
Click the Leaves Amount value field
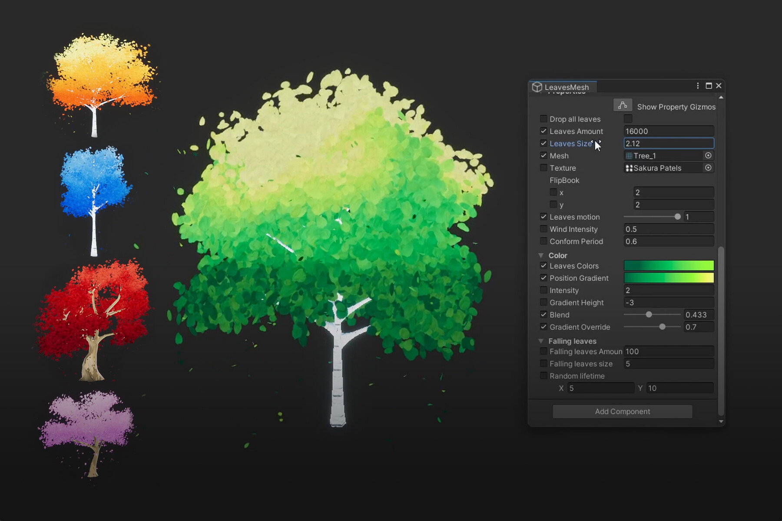[669, 131]
